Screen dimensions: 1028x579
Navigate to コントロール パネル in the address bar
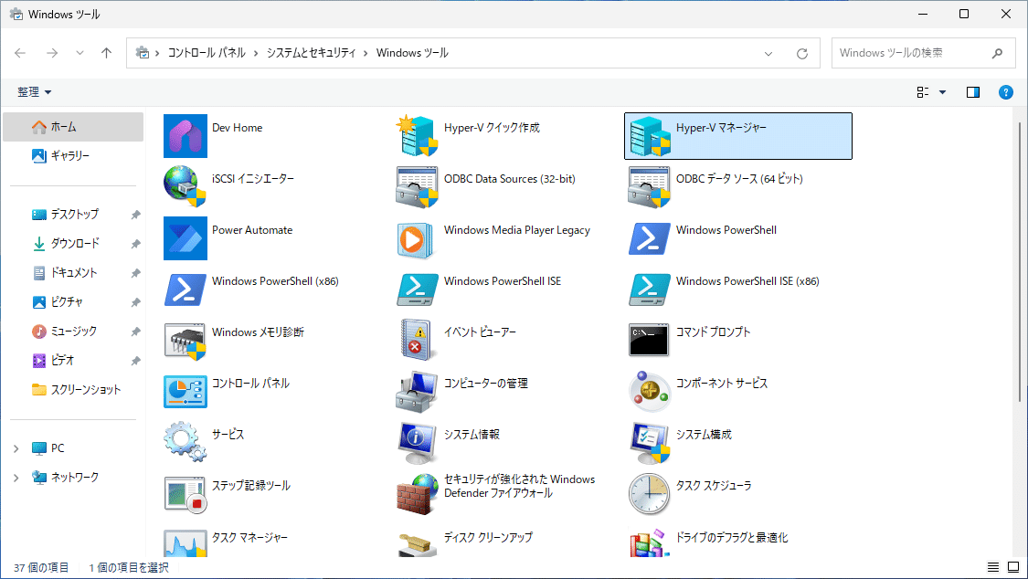207,53
